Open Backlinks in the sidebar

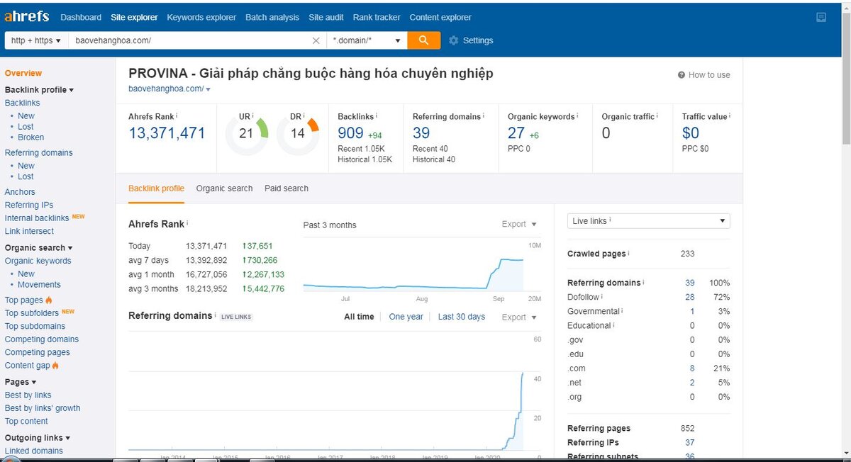tap(23, 103)
